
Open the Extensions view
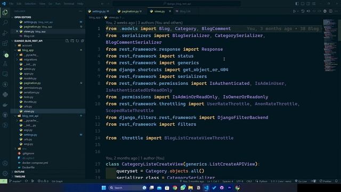pos(5,43)
